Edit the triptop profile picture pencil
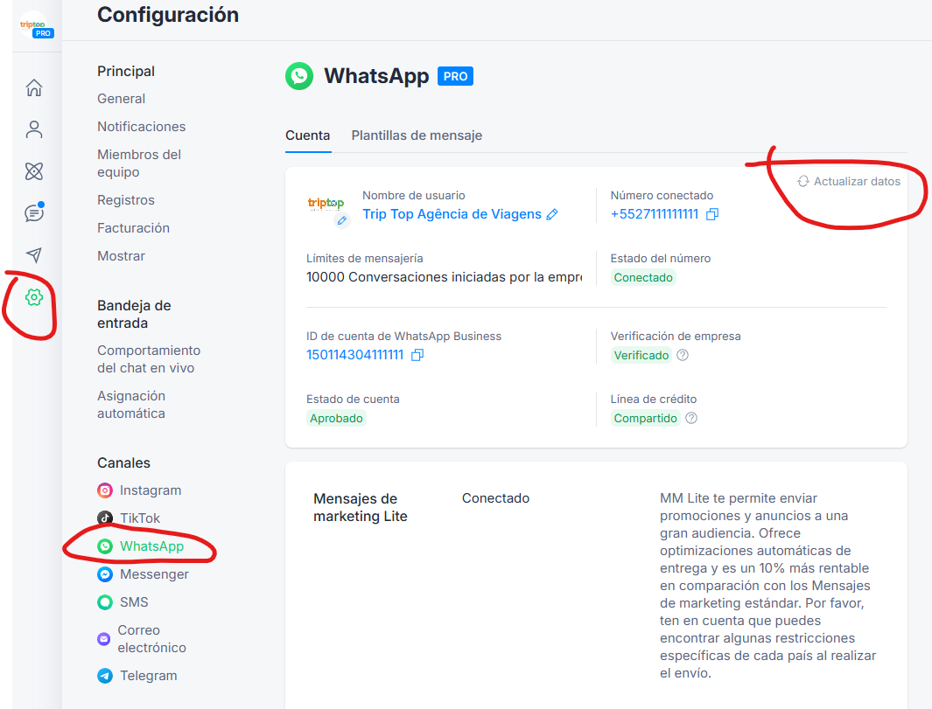Image resolution: width=932 pixels, height=709 pixels. (x=342, y=221)
